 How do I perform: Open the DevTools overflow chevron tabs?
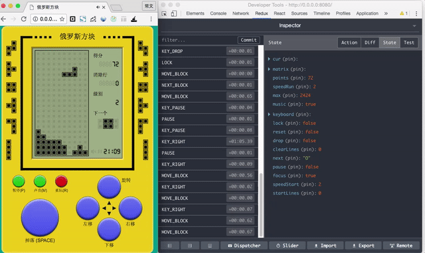click(x=386, y=13)
